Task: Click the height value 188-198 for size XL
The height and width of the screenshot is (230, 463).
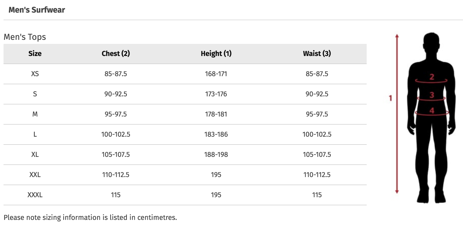Action: tap(216, 154)
